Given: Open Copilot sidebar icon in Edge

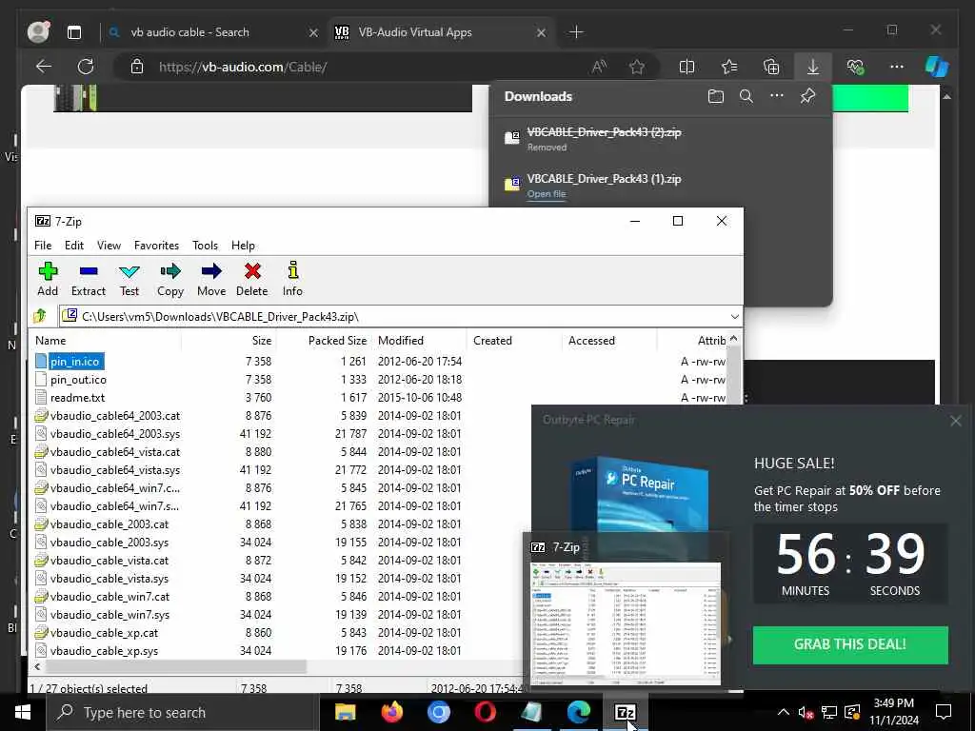Looking at the screenshot, I should pos(937,67).
